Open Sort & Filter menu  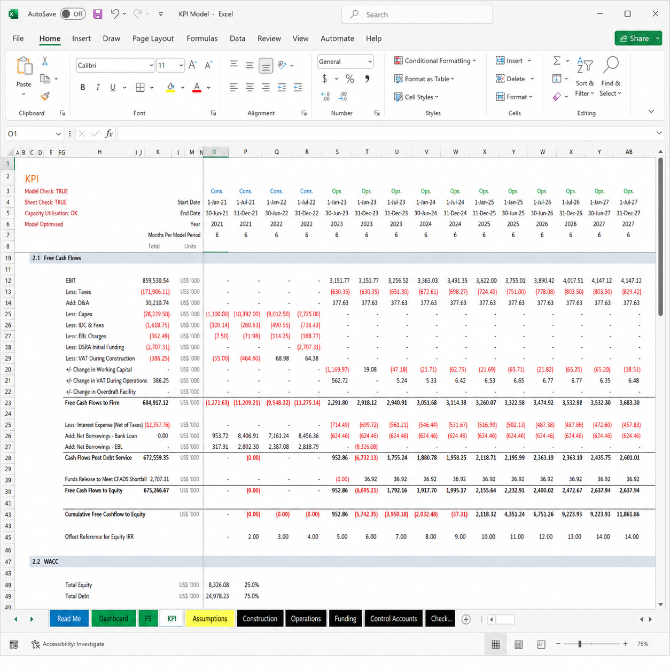[585, 76]
